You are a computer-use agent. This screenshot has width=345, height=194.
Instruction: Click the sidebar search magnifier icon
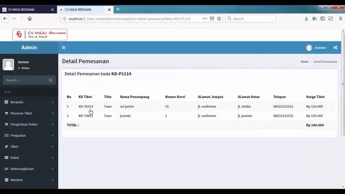point(51,80)
